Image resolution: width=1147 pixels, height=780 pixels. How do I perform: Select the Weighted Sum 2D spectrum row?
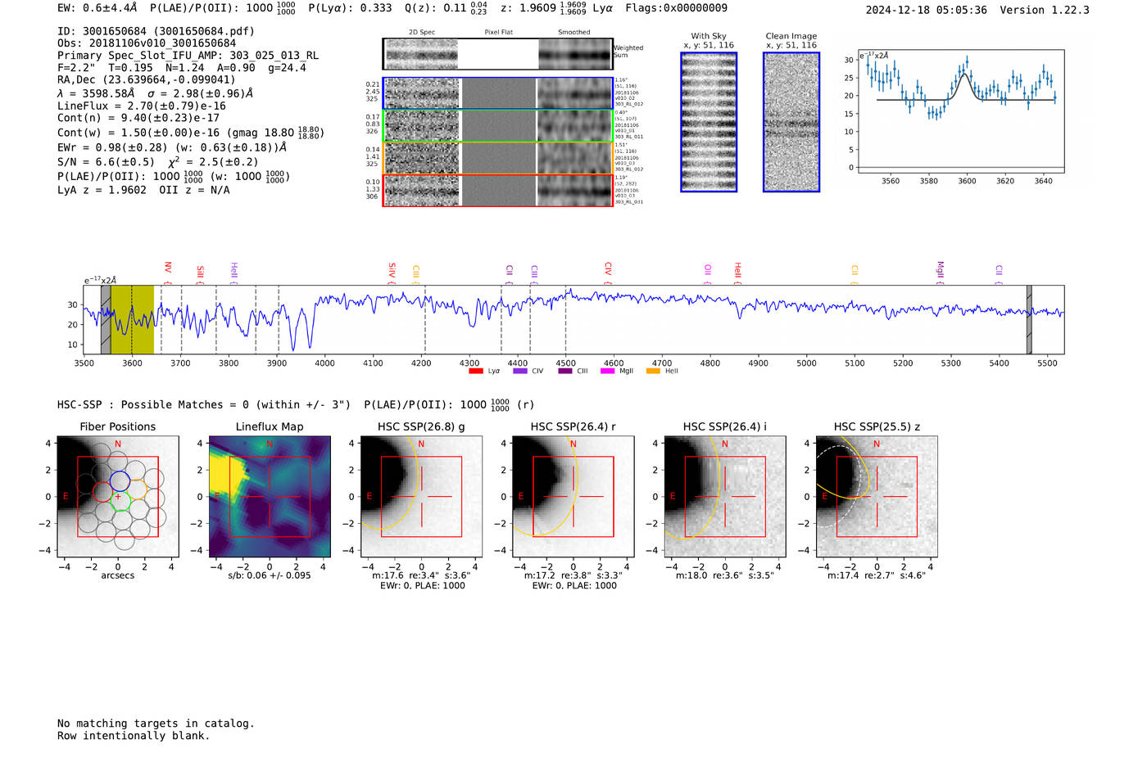pyautogui.click(x=498, y=54)
